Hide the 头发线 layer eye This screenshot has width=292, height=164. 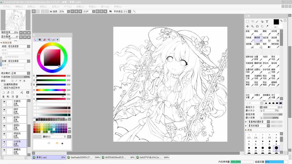[4, 142]
